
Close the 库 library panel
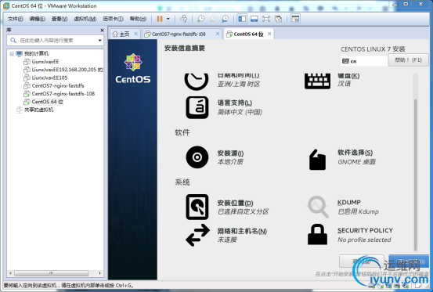click(x=102, y=30)
